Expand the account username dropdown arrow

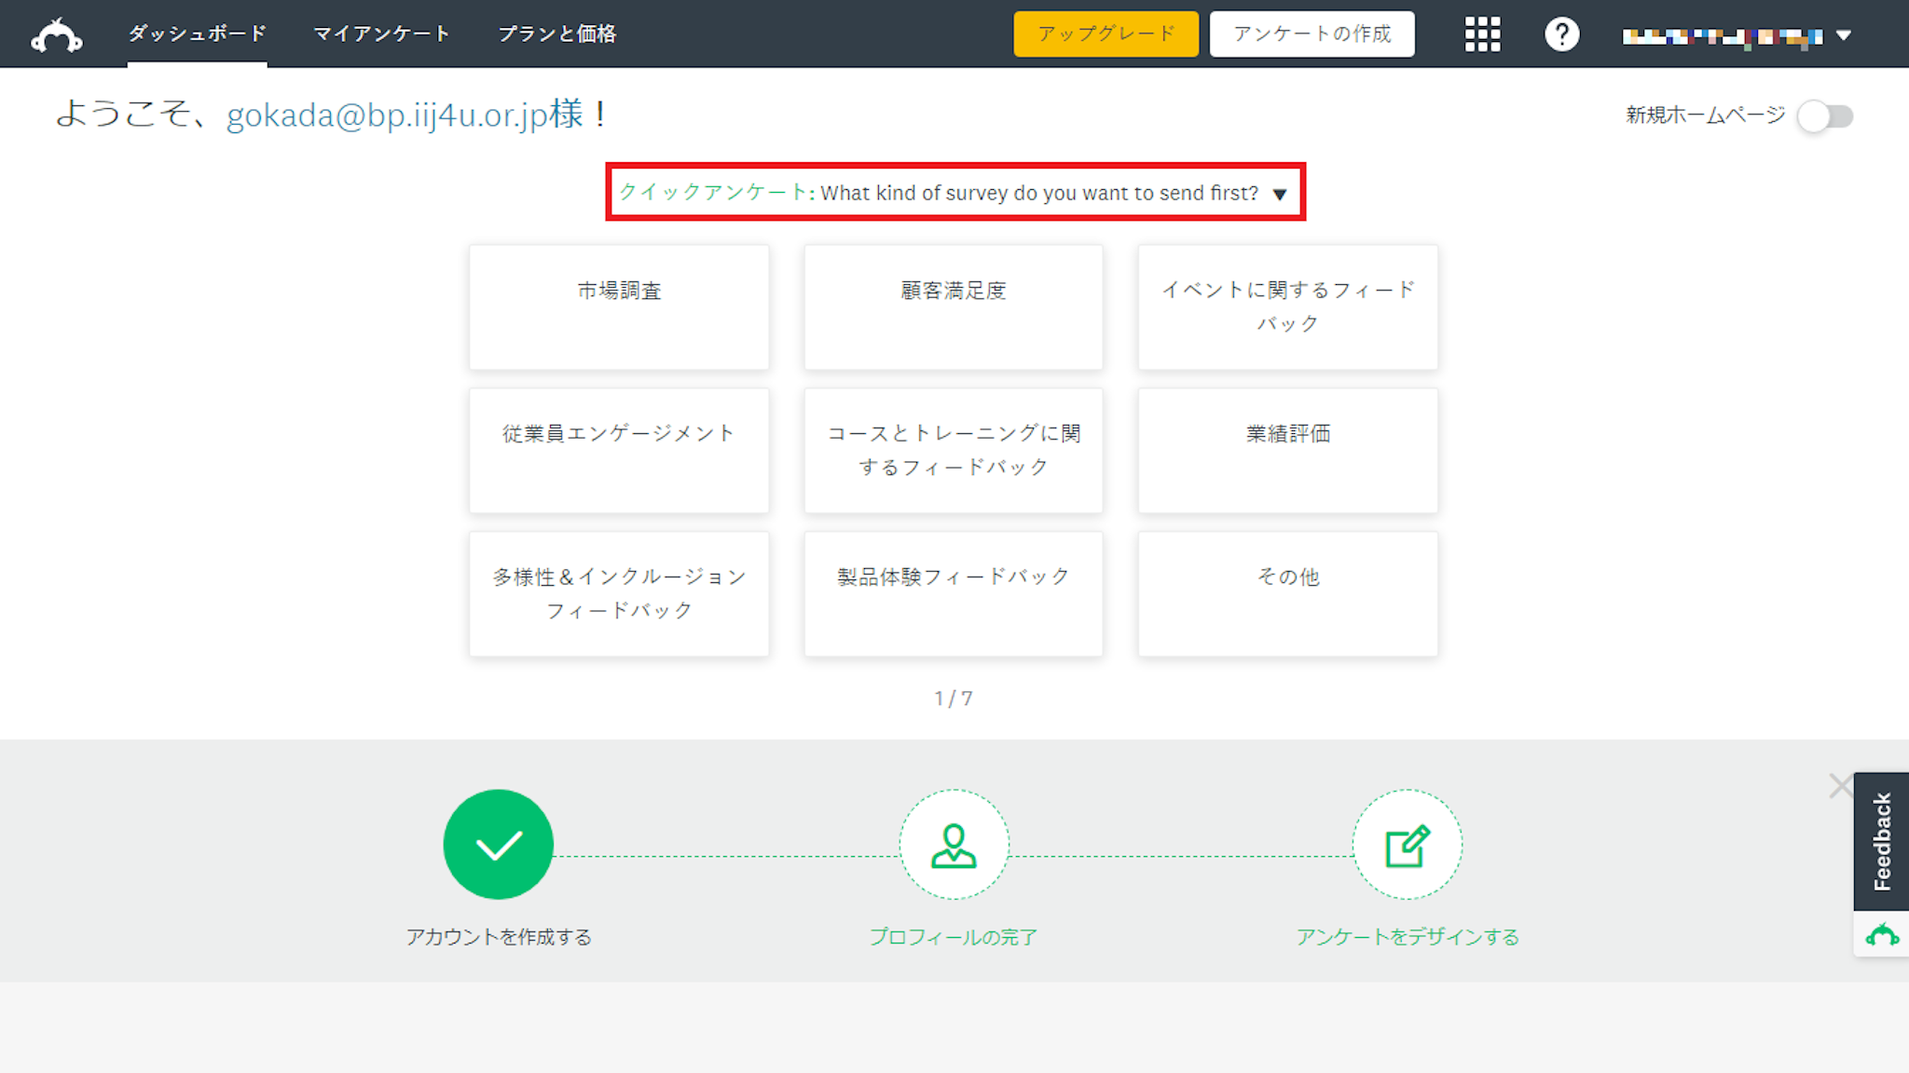tap(1843, 35)
